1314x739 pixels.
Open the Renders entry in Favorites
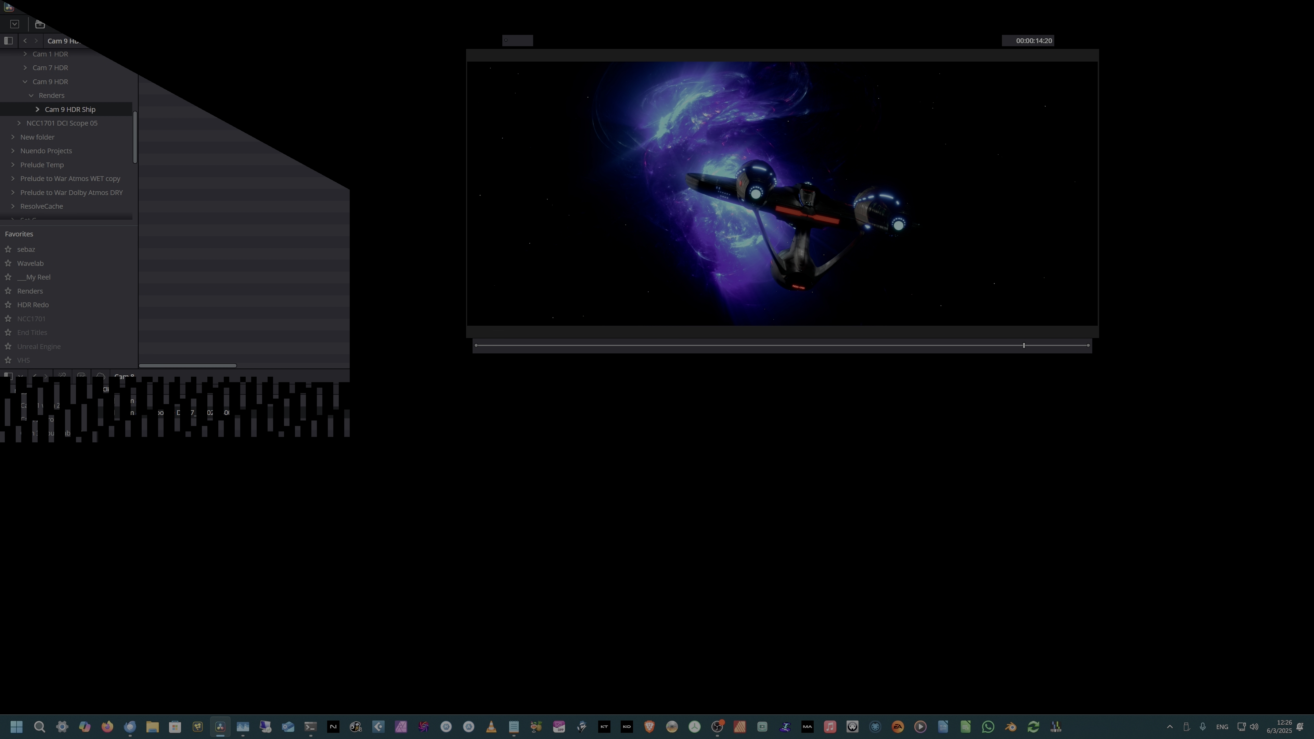coord(30,291)
